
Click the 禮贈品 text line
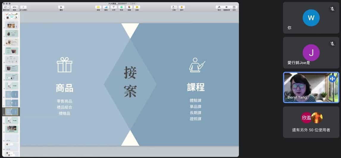tap(65, 113)
